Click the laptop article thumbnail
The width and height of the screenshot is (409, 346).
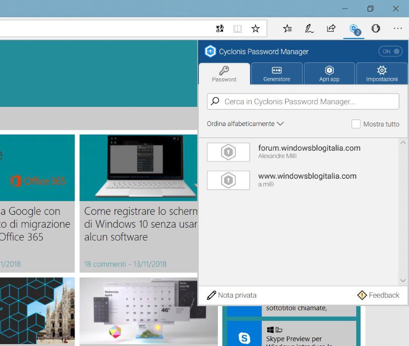pos(138,168)
